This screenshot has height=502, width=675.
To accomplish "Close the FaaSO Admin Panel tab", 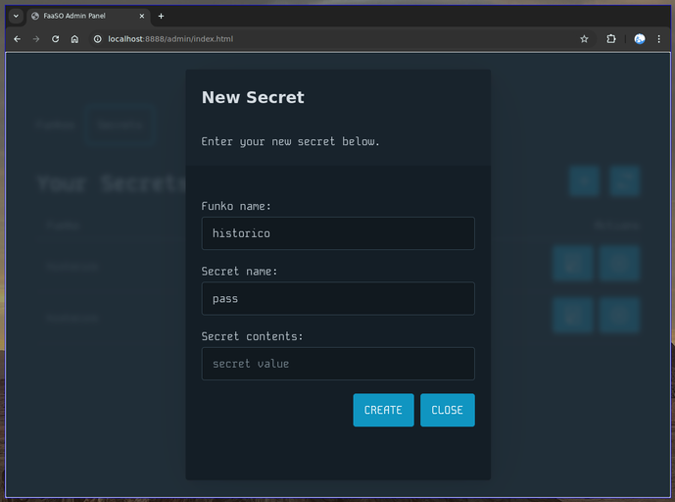I will 142,16.
